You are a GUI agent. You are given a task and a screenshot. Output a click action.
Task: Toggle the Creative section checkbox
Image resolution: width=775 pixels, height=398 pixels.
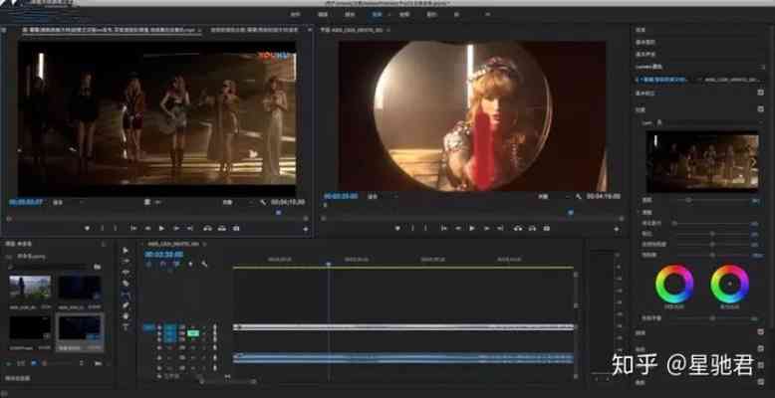point(761,109)
